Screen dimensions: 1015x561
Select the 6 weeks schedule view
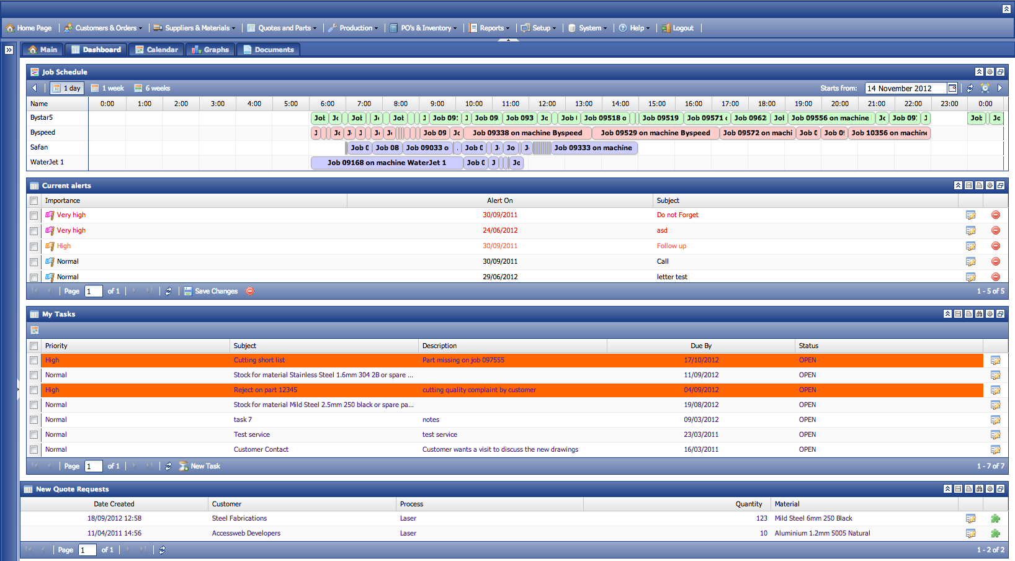click(151, 88)
